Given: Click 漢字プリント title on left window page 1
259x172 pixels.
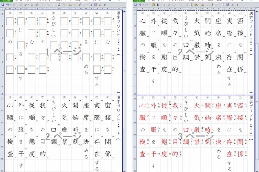Looking at the screenshot, I should tap(118, 24).
